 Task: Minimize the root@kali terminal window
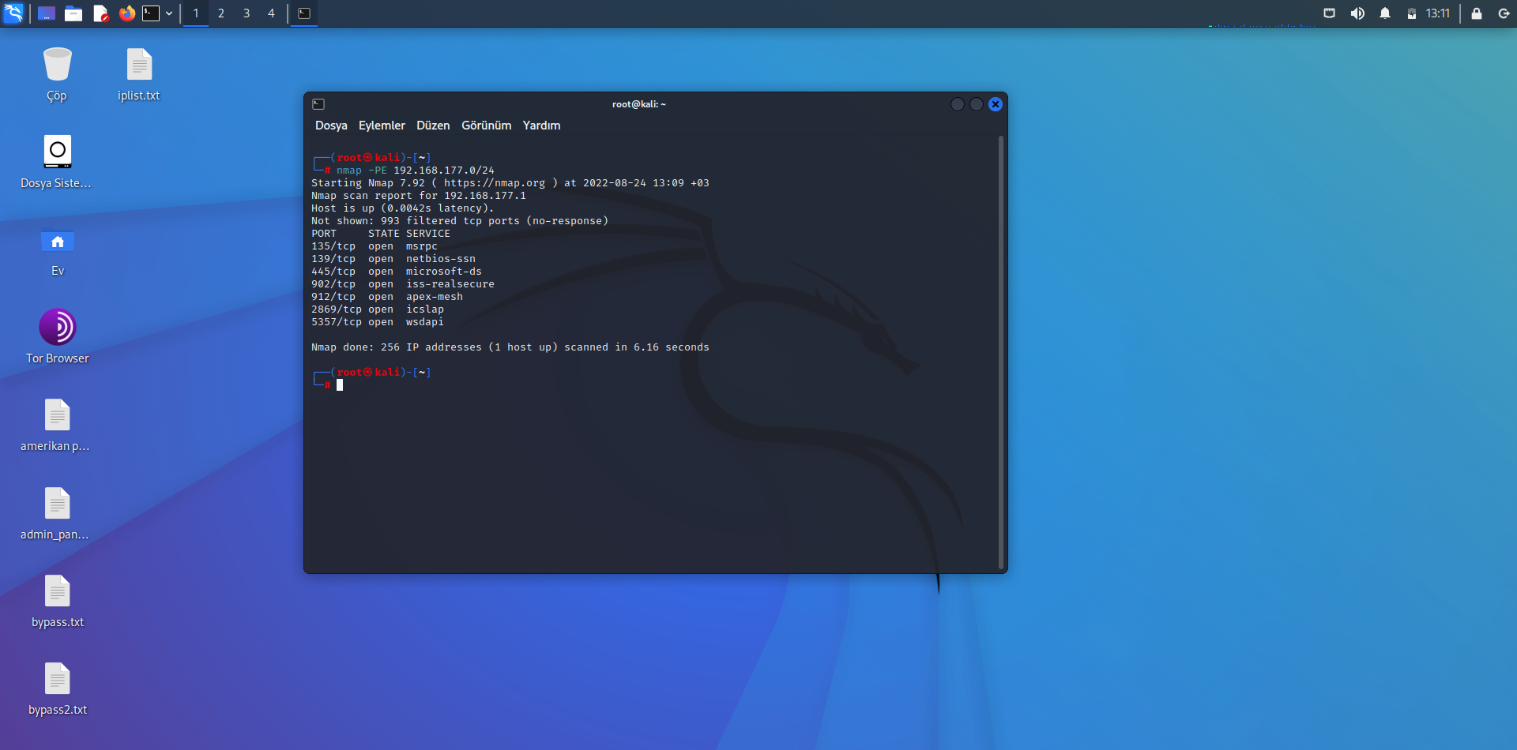[x=958, y=104]
